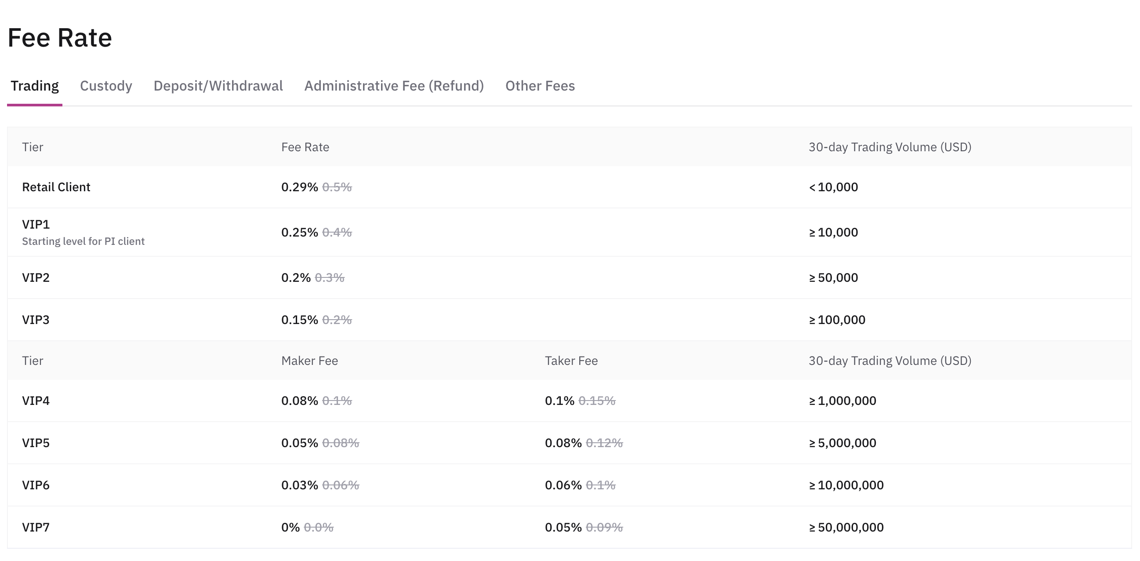Click VIP7 taker fee 0.05%

[x=563, y=527]
